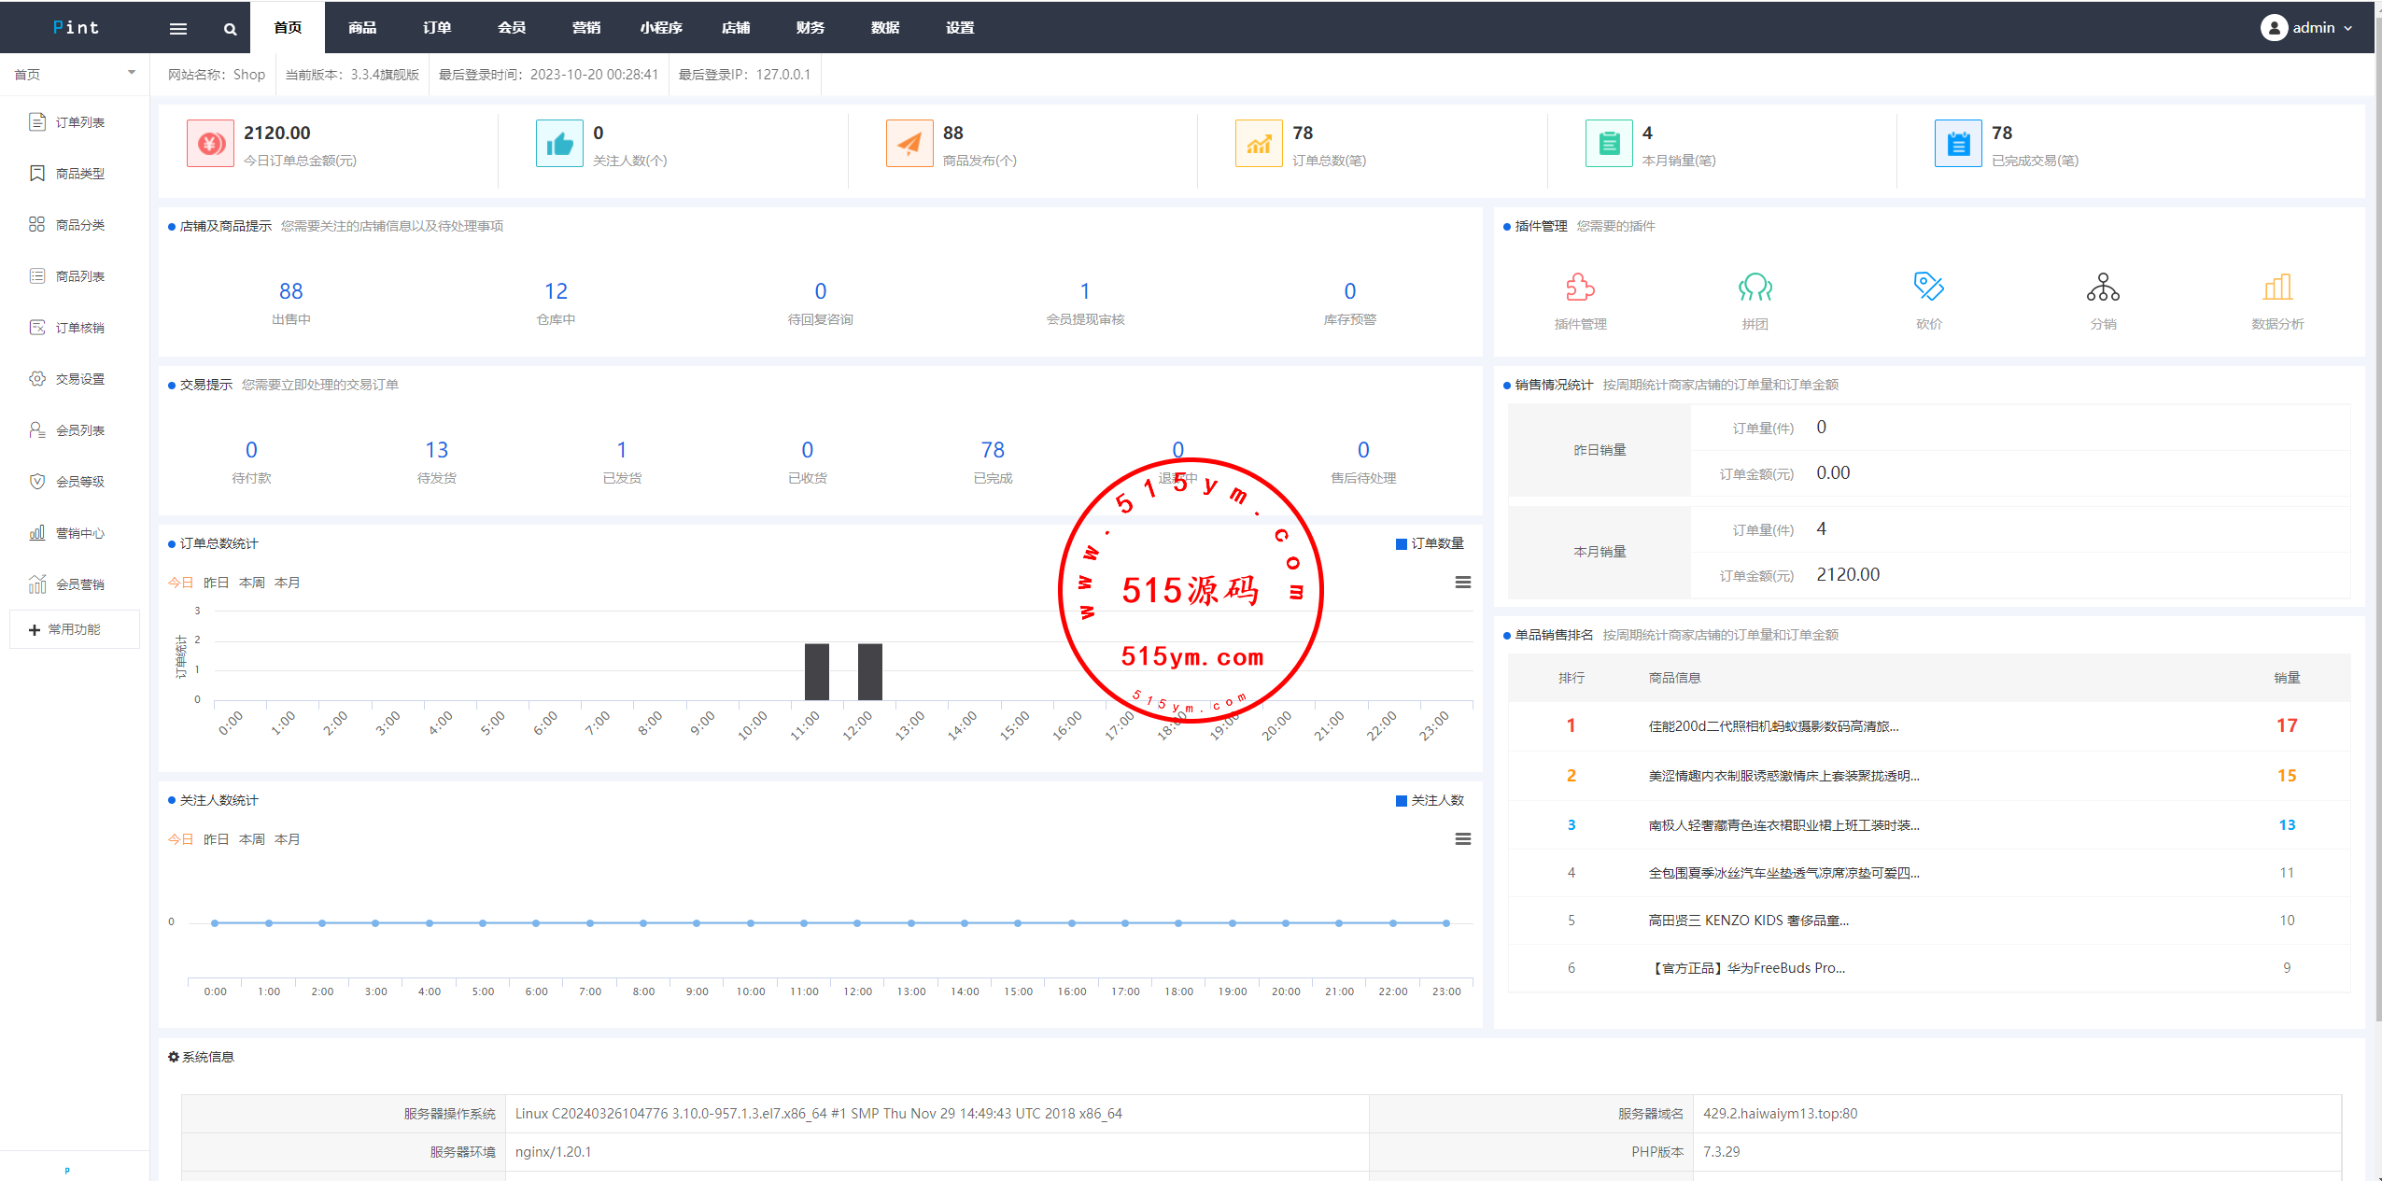The image size is (2382, 1181).
Task: Switch order statistics to 本周
Action: click(251, 583)
